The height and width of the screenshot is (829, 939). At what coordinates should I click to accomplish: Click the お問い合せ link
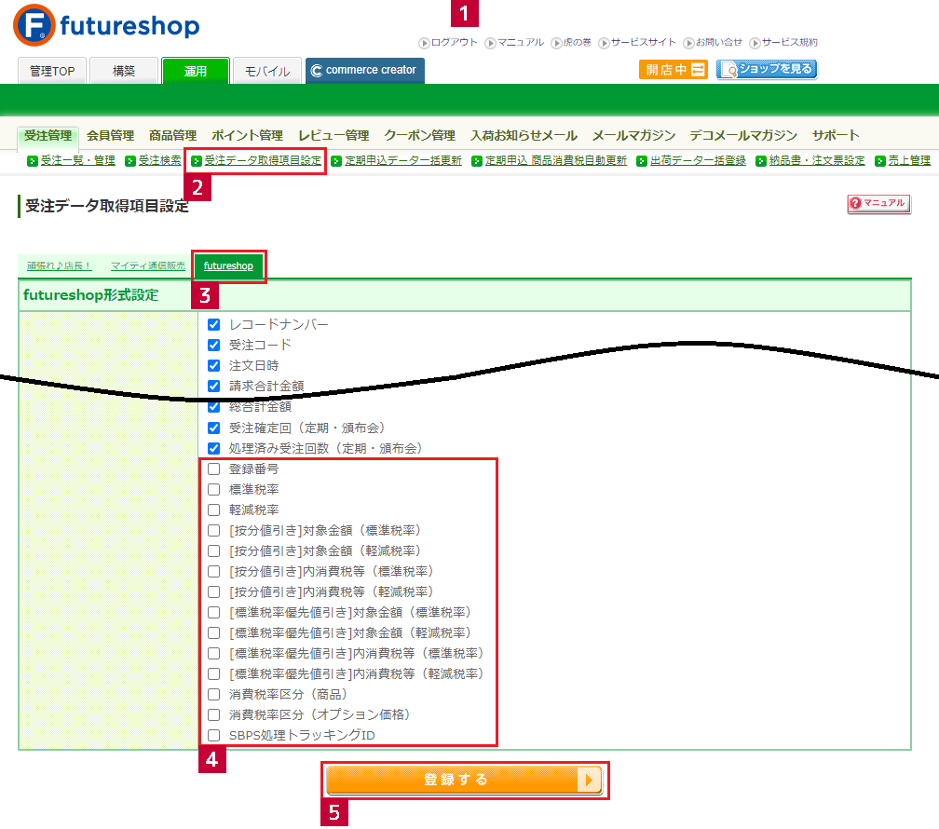point(713,43)
